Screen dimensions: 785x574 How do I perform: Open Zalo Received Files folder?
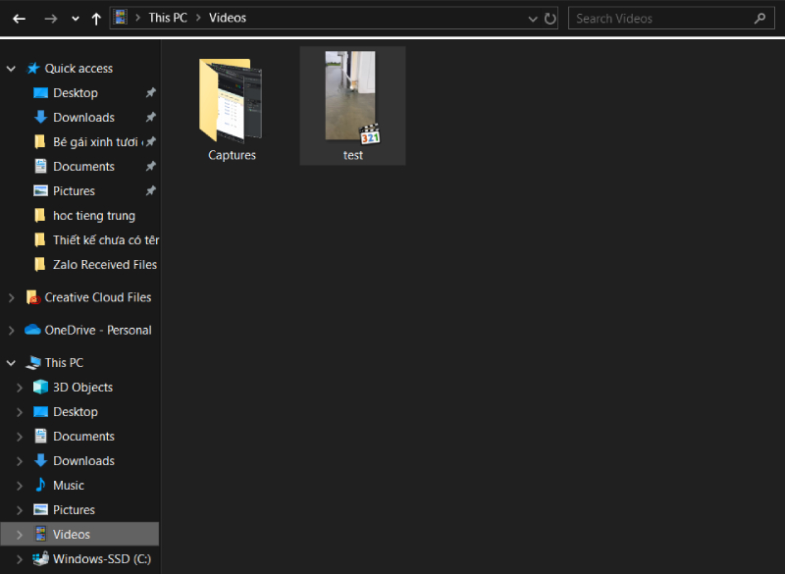point(104,265)
